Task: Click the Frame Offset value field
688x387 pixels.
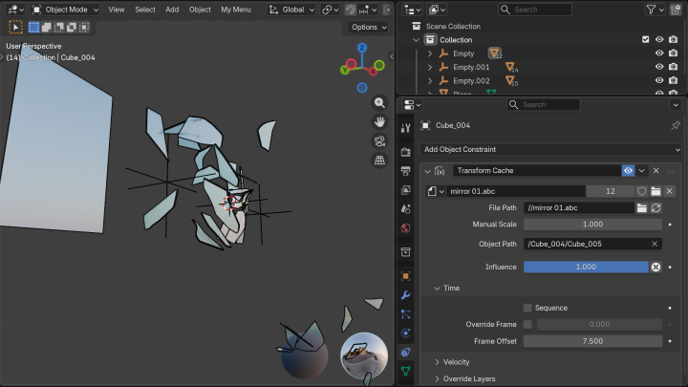Action: pyautogui.click(x=592, y=341)
